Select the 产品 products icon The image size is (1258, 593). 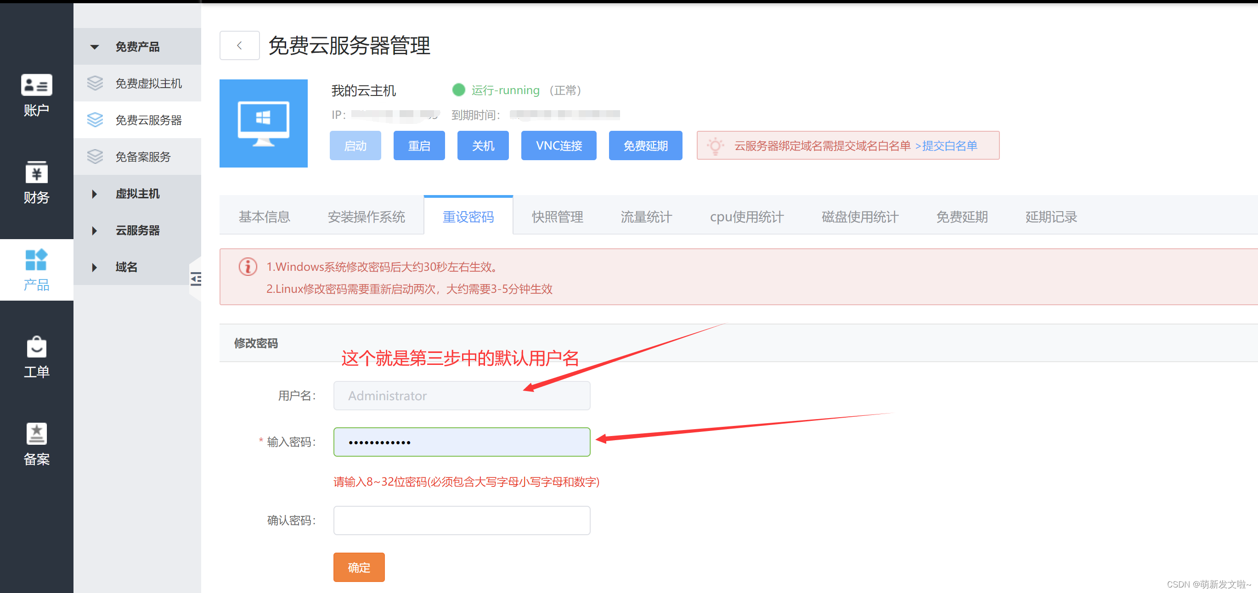point(37,269)
